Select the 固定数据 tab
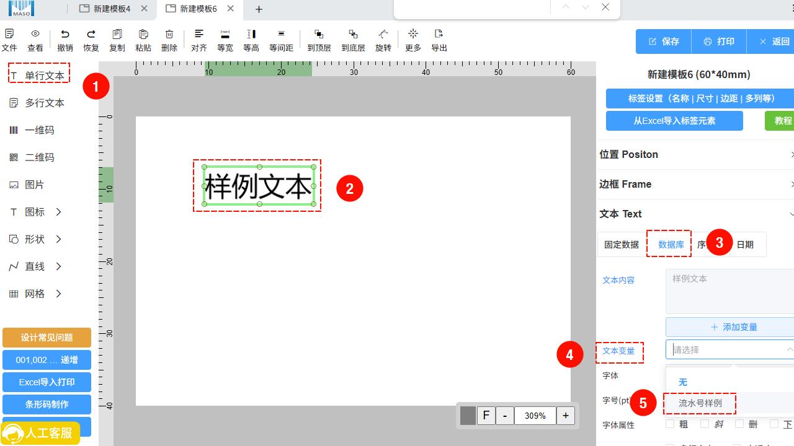 (x=622, y=245)
